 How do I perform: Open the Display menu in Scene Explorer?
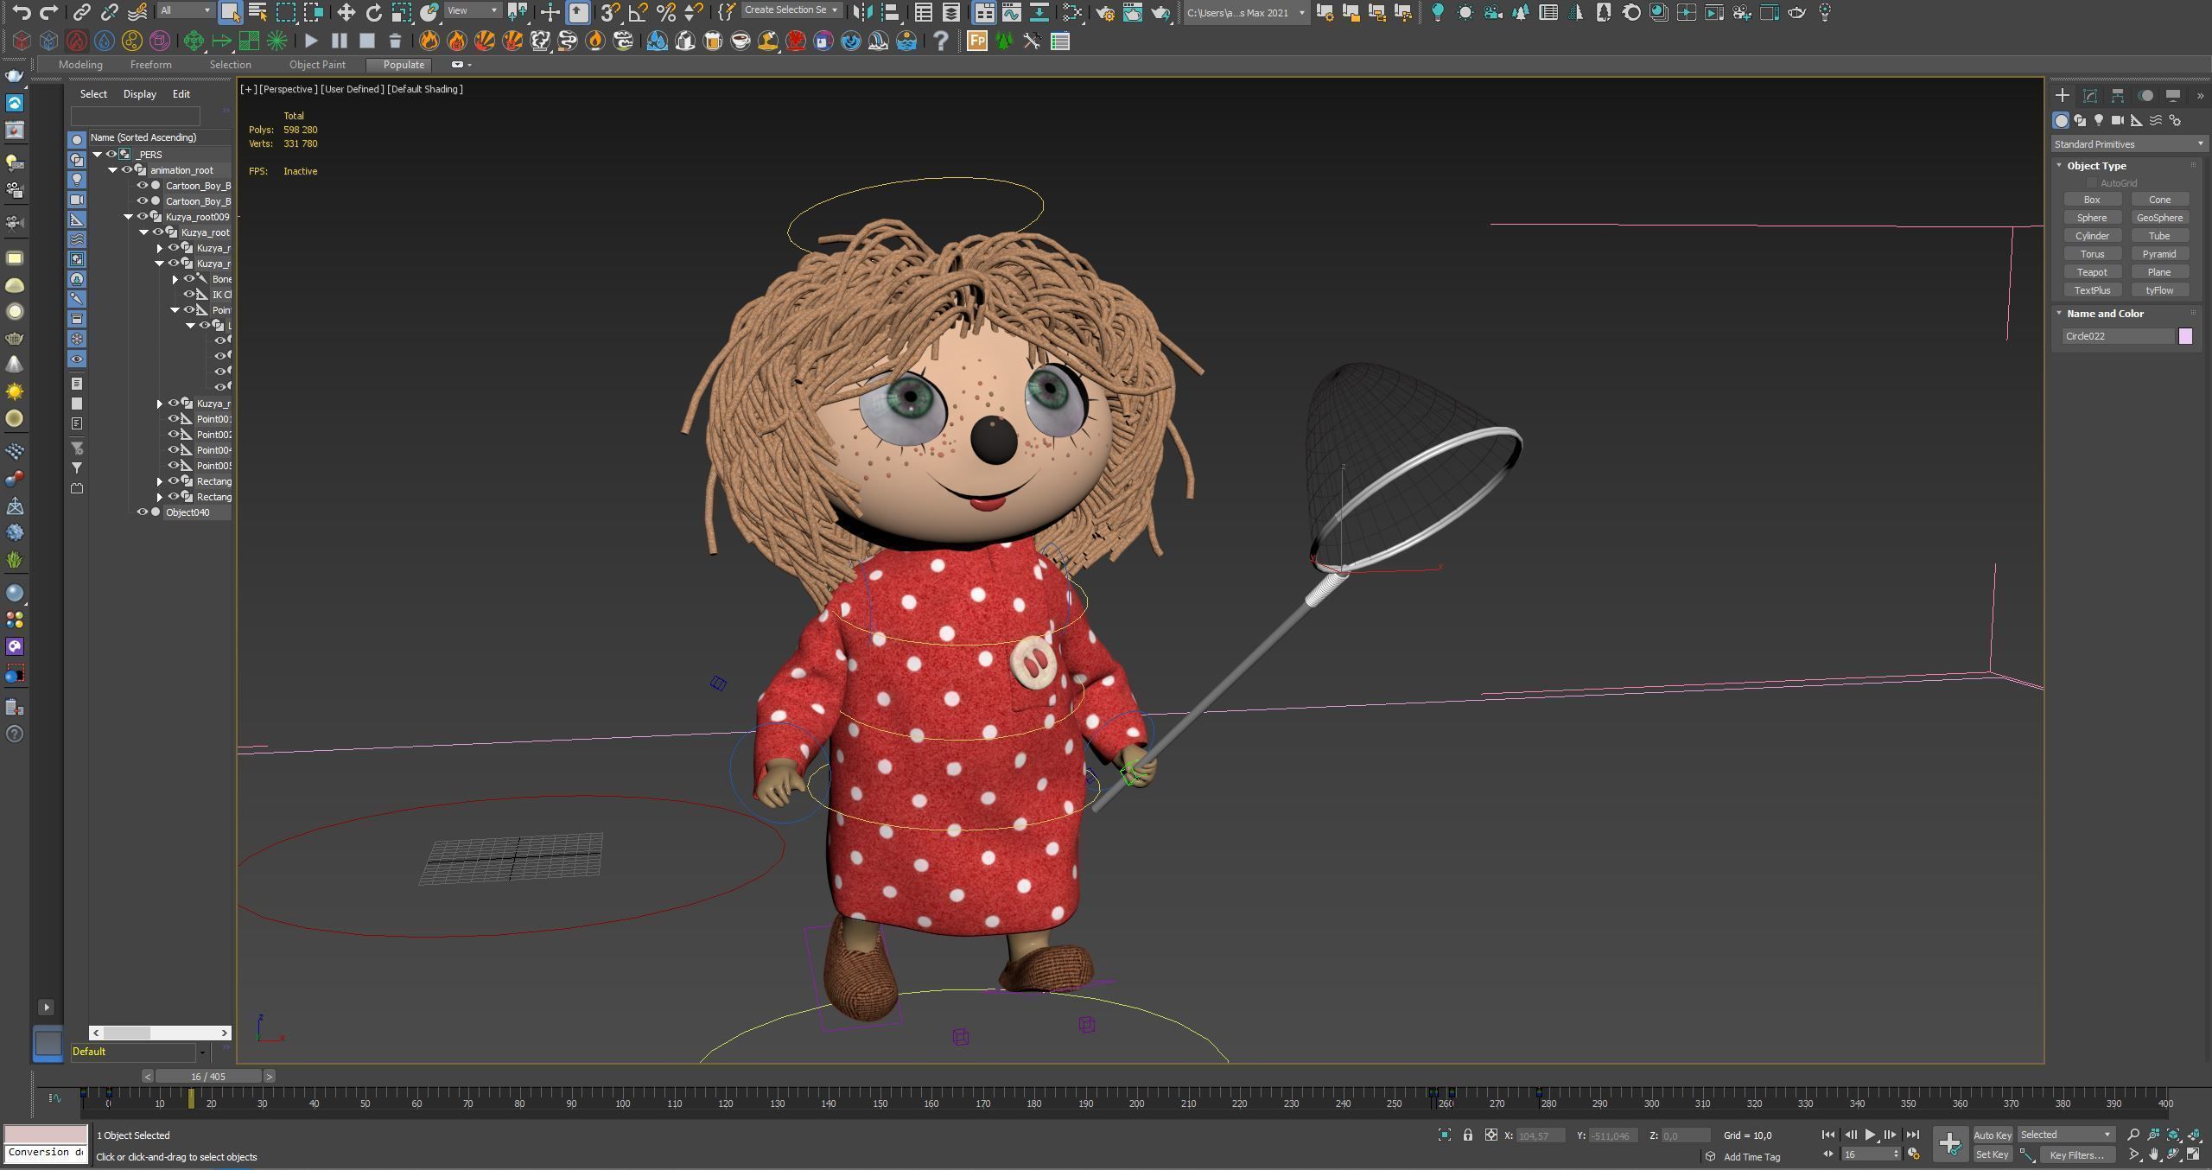[x=139, y=93]
